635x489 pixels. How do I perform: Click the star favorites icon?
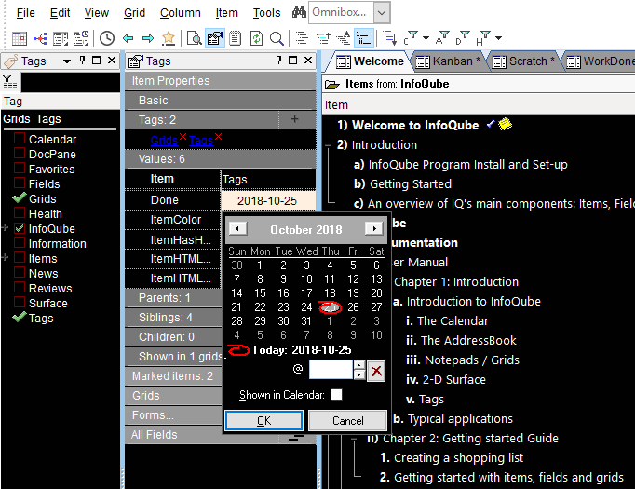click(x=169, y=38)
